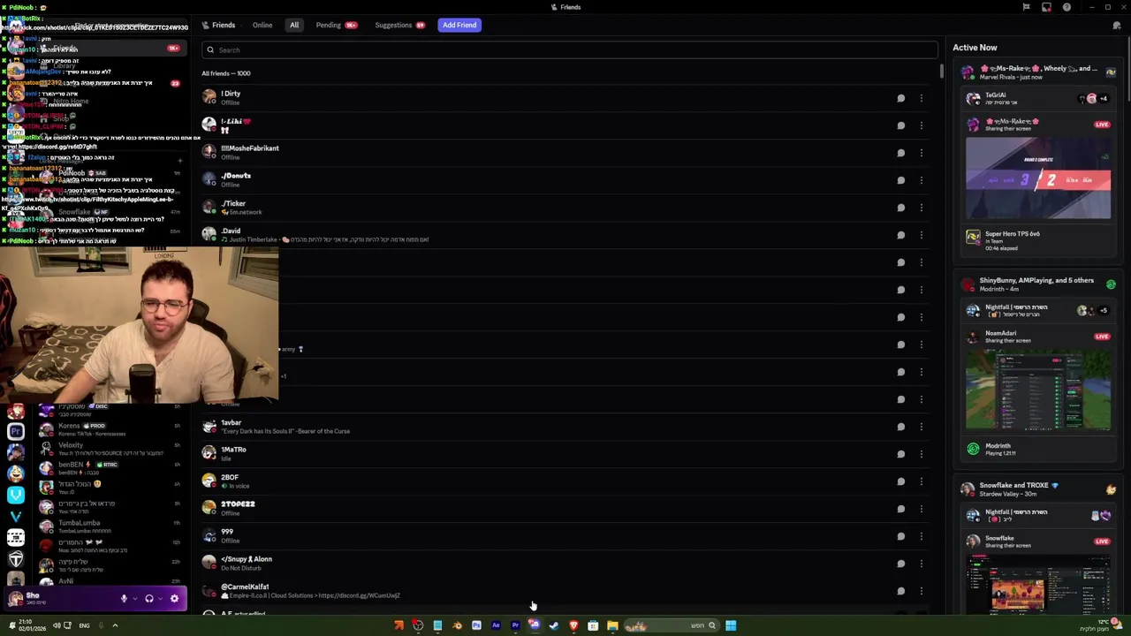Click the +4 participants badge near TeGriAi
1131x636 pixels.
1104,99
